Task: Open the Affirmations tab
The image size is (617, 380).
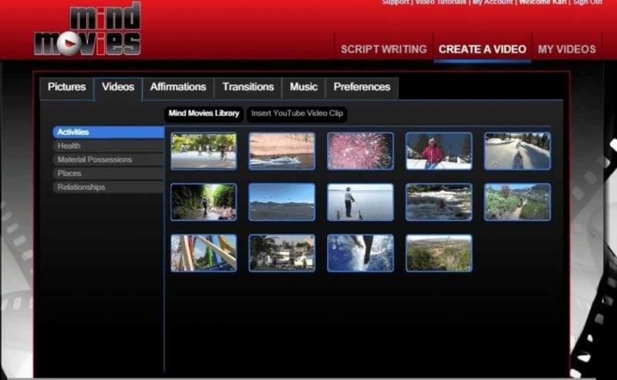Action: 178,87
